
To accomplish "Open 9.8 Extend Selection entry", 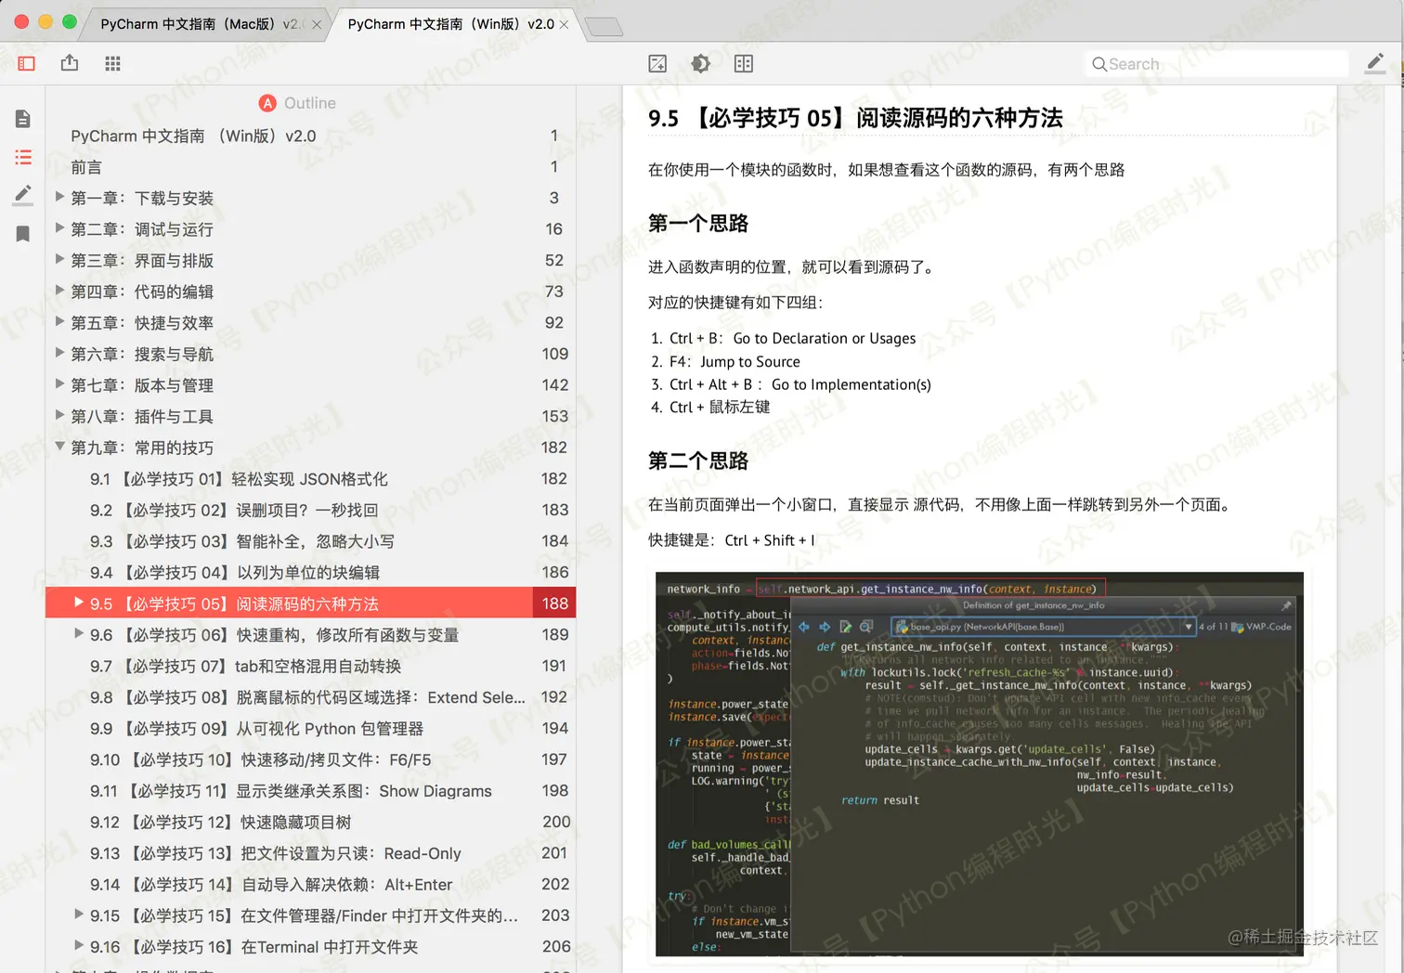I will [x=311, y=697].
